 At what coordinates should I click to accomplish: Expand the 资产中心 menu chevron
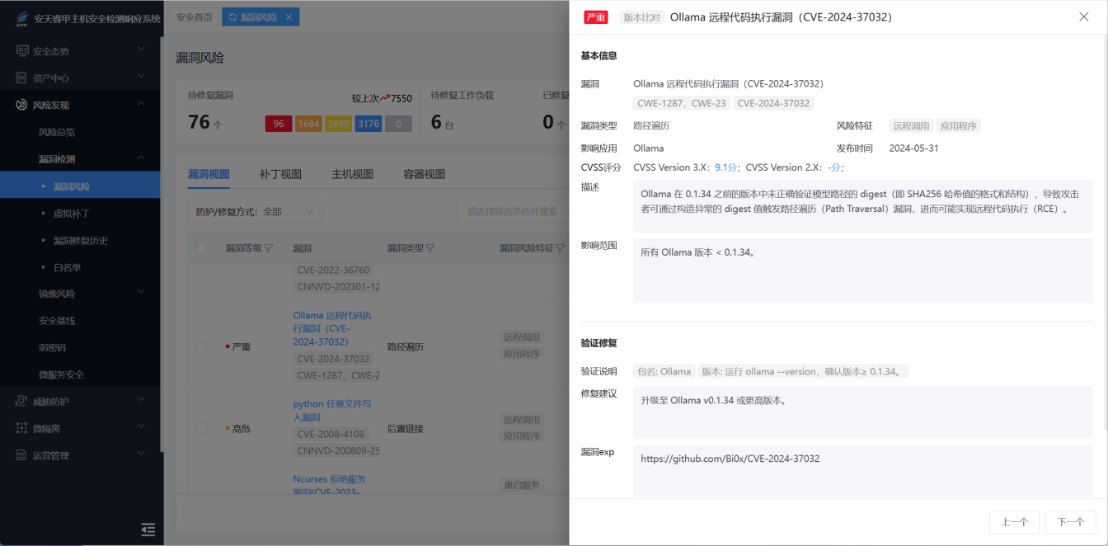click(x=141, y=78)
